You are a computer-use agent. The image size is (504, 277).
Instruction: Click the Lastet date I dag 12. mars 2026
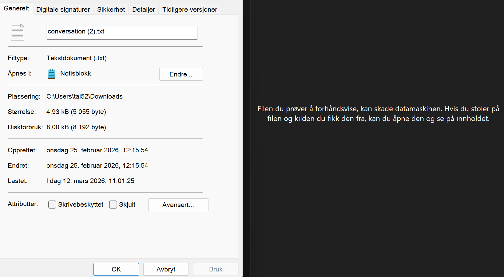(90, 181)
